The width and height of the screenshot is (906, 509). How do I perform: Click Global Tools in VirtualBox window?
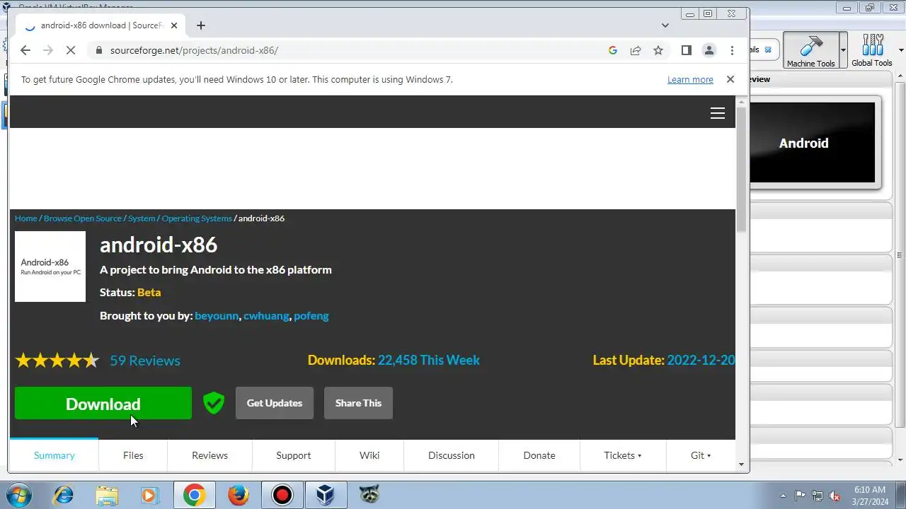(x=872, y=51)
